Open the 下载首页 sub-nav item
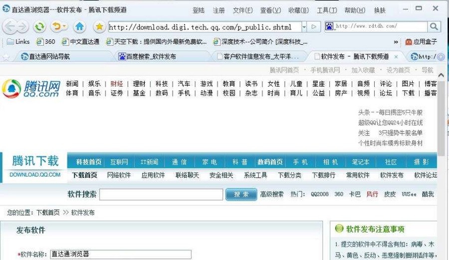Viewport: 449px width, 260px height. click(x=84, y=175)
